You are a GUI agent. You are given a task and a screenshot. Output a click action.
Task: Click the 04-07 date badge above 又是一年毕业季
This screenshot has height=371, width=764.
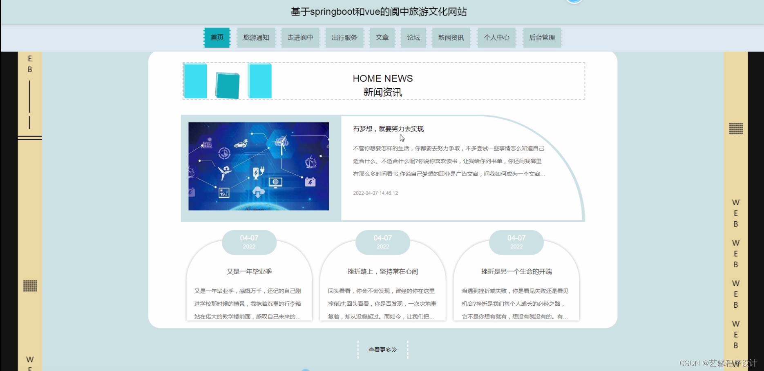249,241
